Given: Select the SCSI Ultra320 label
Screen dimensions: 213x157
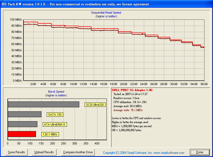Looking at the screenshot, I should (x=95, y=105).
